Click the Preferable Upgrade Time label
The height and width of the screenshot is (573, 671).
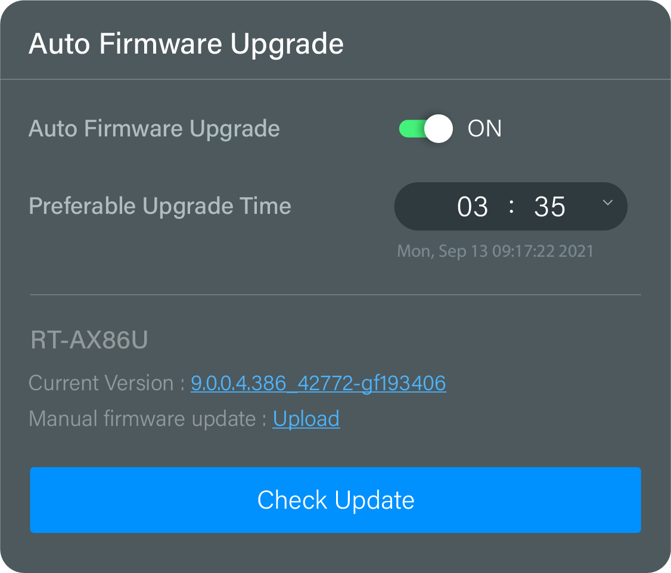[x=160, y=206]
